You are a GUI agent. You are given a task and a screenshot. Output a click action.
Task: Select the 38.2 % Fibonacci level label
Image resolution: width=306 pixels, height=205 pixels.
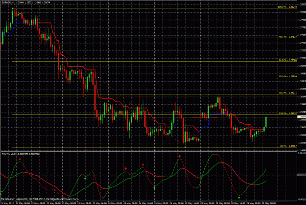288,93
